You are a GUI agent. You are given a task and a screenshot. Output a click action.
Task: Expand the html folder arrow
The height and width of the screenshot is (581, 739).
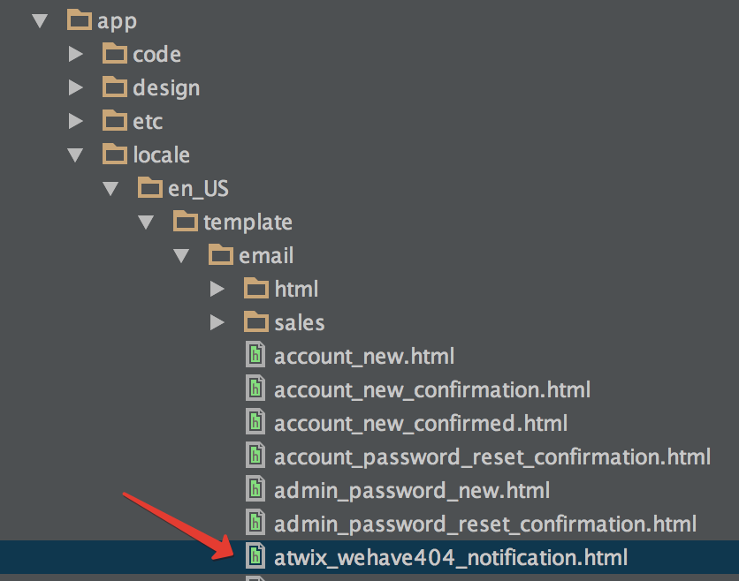tap(217, 289)
